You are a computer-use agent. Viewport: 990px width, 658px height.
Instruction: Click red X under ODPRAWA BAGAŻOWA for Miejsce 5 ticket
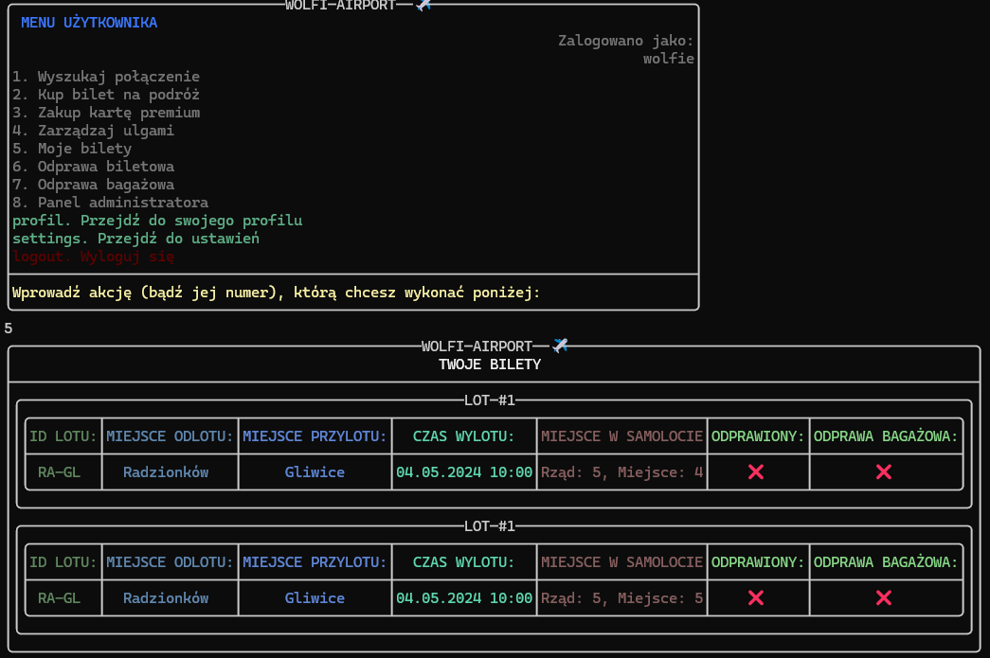pos(884,597)
